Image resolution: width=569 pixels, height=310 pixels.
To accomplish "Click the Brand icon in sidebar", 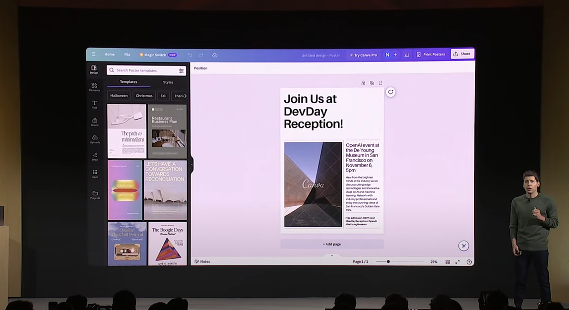I will (95, 121).
